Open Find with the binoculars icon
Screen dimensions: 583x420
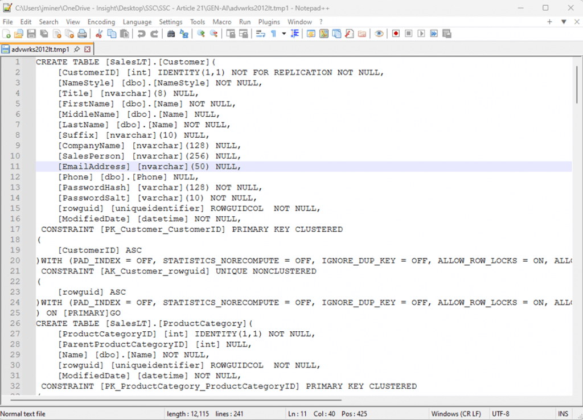pyautogui.click(x=171, y=34)
